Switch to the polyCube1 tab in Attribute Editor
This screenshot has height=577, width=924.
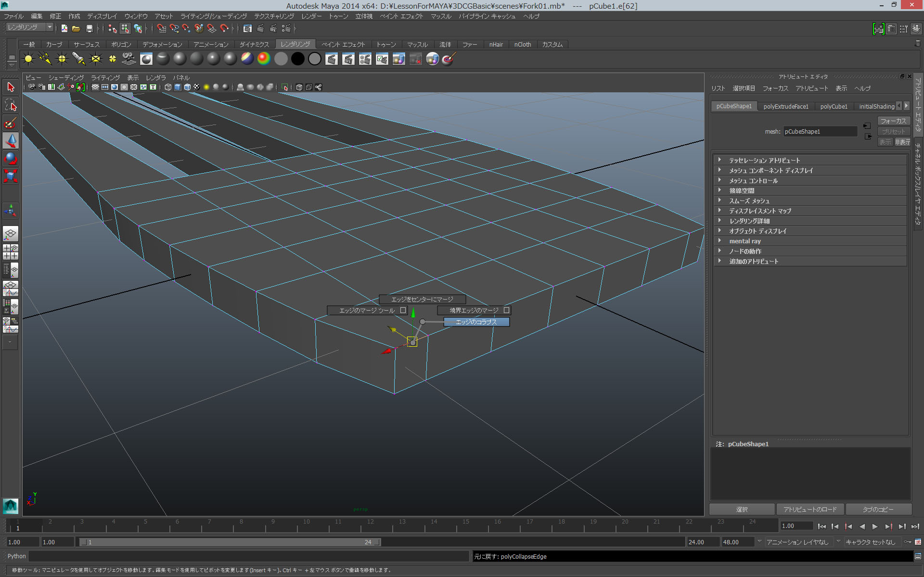coord(834,106)
